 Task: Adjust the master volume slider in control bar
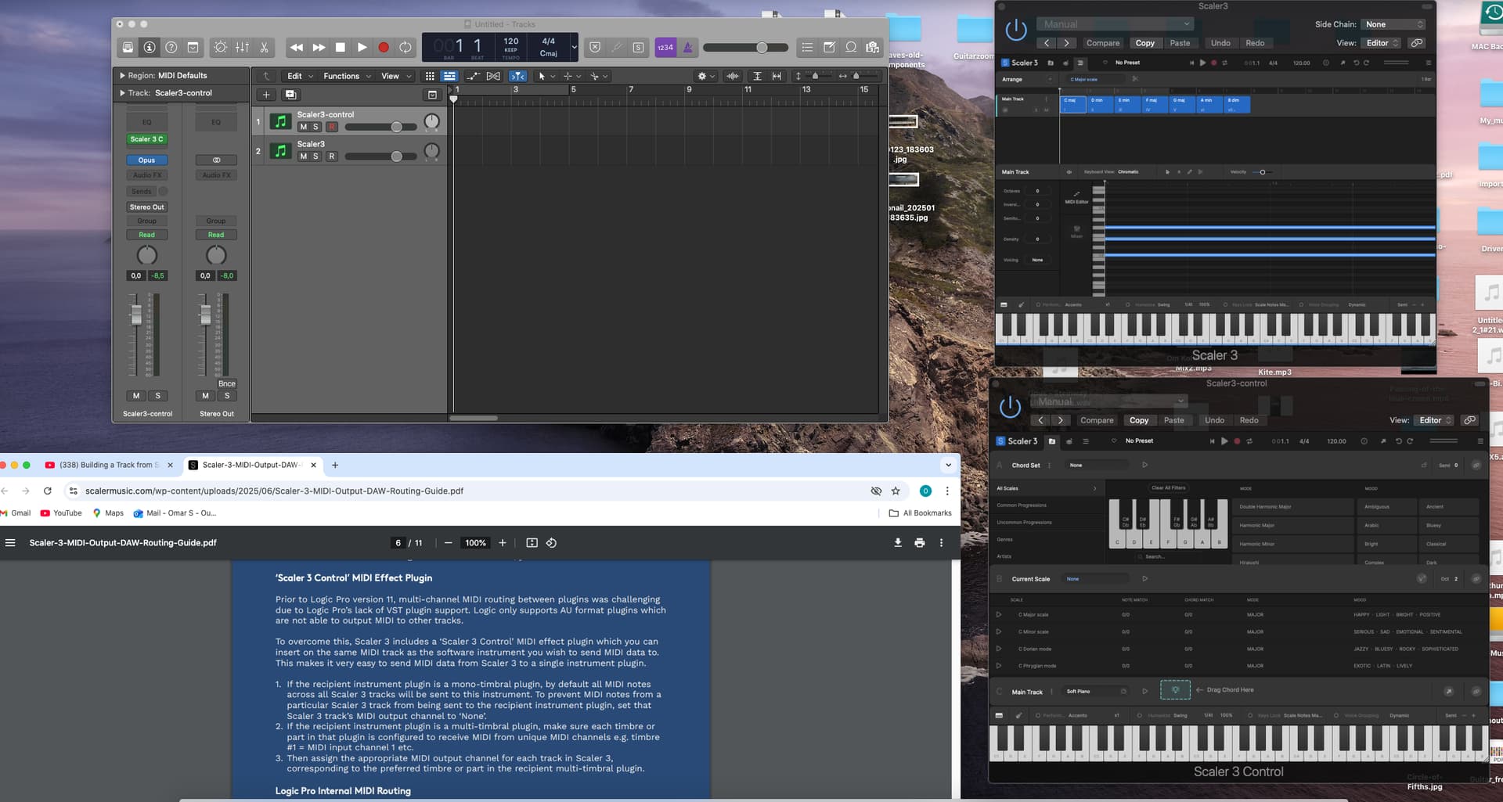point(761,48)
